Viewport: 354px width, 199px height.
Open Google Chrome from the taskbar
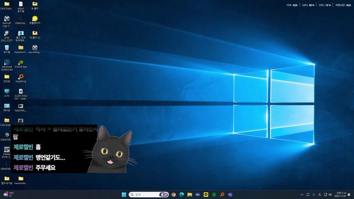[x=173, y=194]
